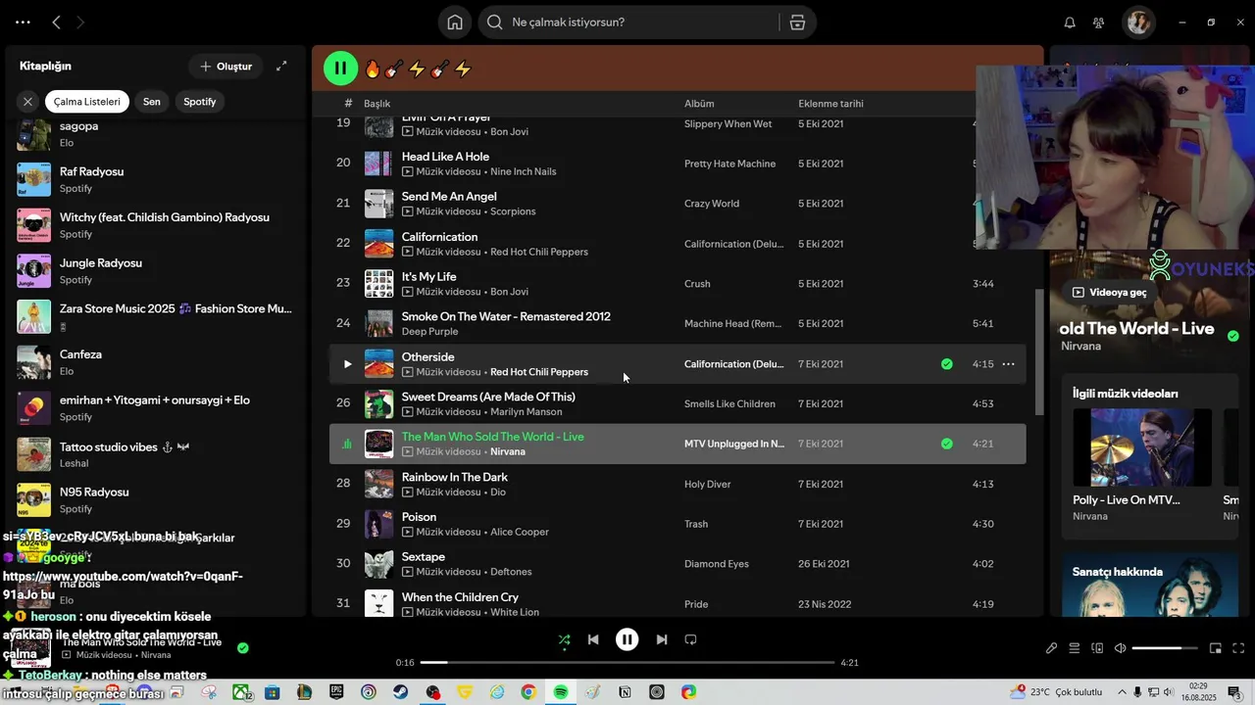
Task: Pause playlist with the green header button
Action: pyautogui.click(x=340, y=69)
